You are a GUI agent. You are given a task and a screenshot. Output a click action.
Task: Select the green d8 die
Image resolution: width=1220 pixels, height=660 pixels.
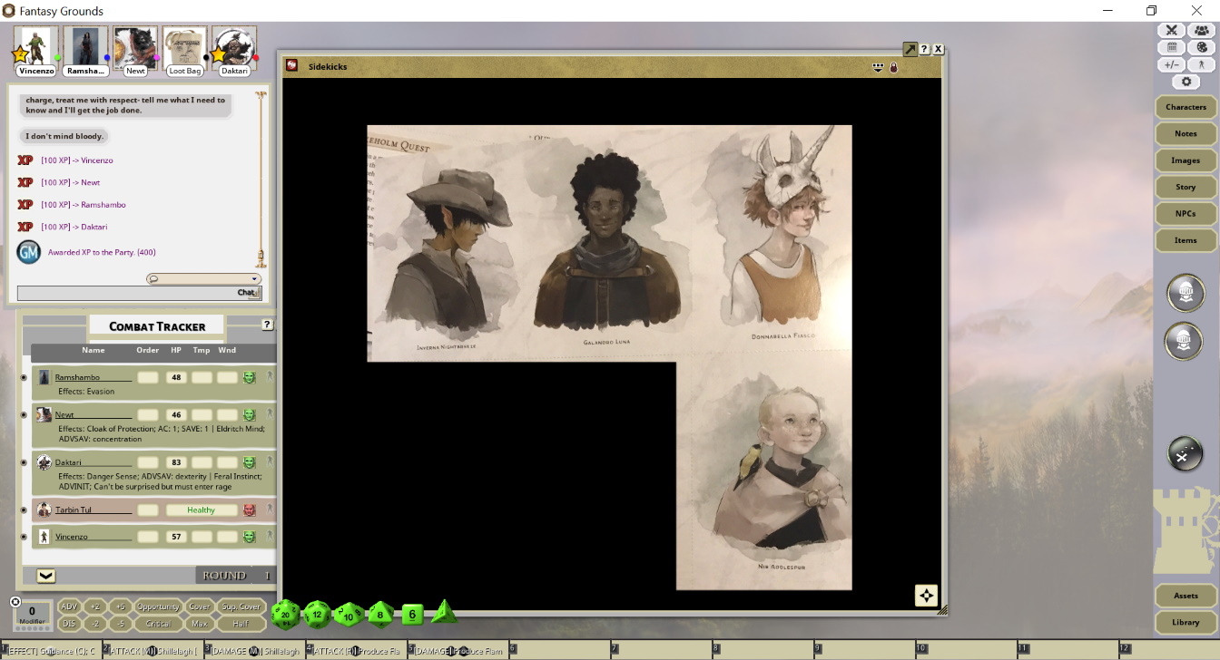tap(380, 614)
